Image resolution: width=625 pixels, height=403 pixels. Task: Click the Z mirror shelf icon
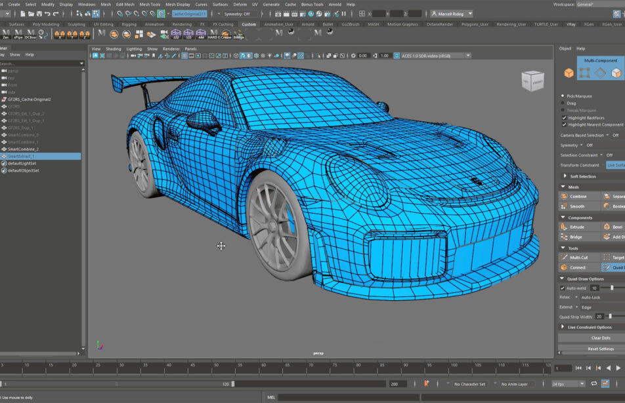coord(85,35)
